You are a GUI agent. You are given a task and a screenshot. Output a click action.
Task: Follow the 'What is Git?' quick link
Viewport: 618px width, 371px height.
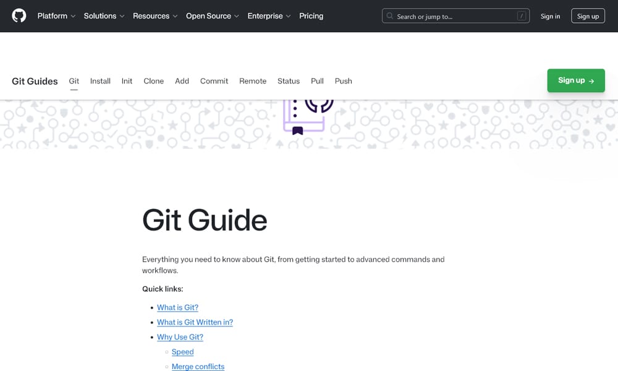pyautogui.click(x=178, y=307)
